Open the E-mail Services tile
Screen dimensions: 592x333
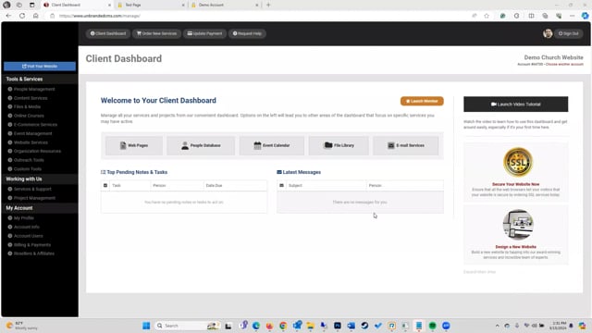pyautogui.click(x=406, y=145)
